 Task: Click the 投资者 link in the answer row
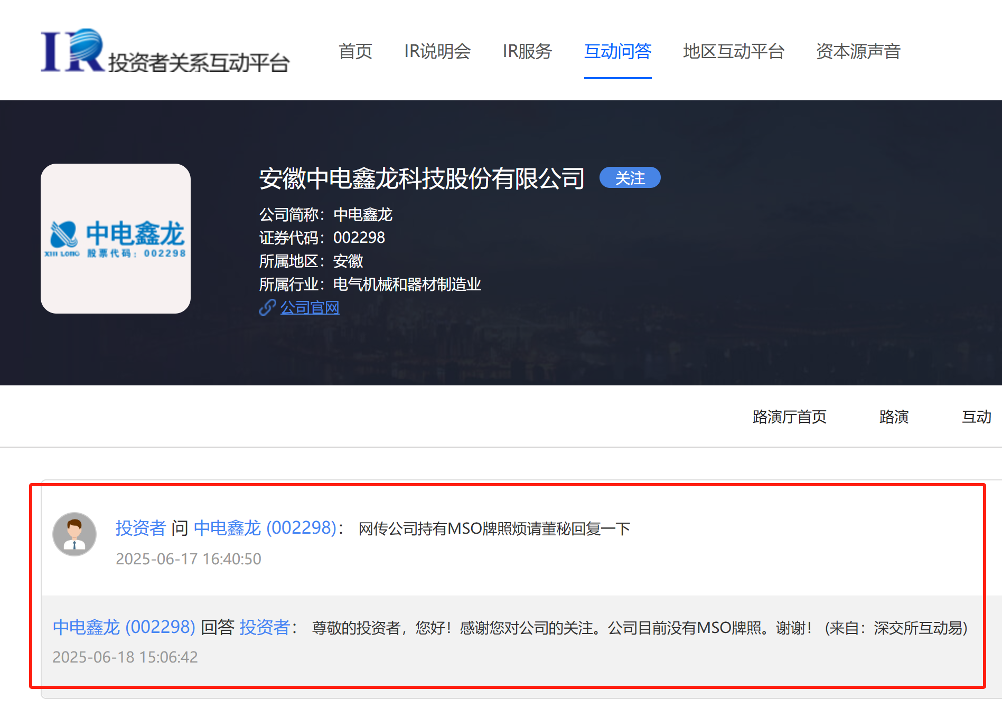click(264, 627)
